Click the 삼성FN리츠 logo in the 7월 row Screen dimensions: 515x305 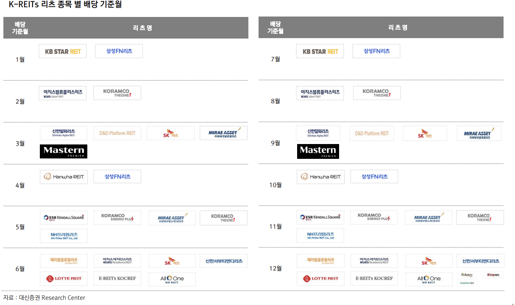pyautogui.click(x=376, y=51)
